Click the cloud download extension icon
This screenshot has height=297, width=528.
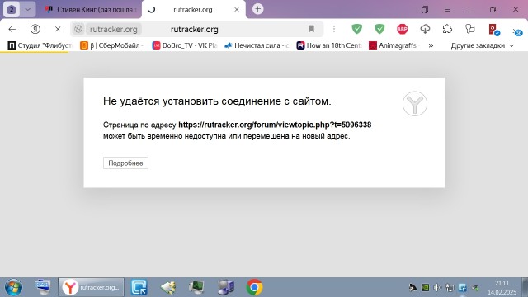425,29
